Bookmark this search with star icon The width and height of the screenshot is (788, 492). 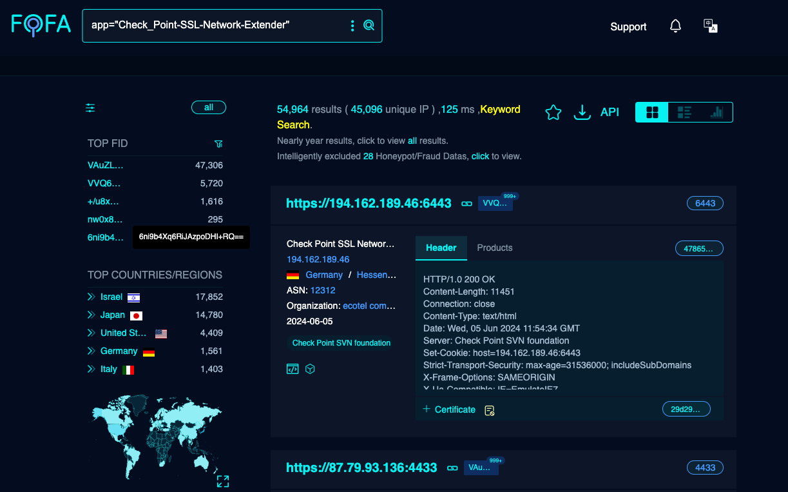553,112
